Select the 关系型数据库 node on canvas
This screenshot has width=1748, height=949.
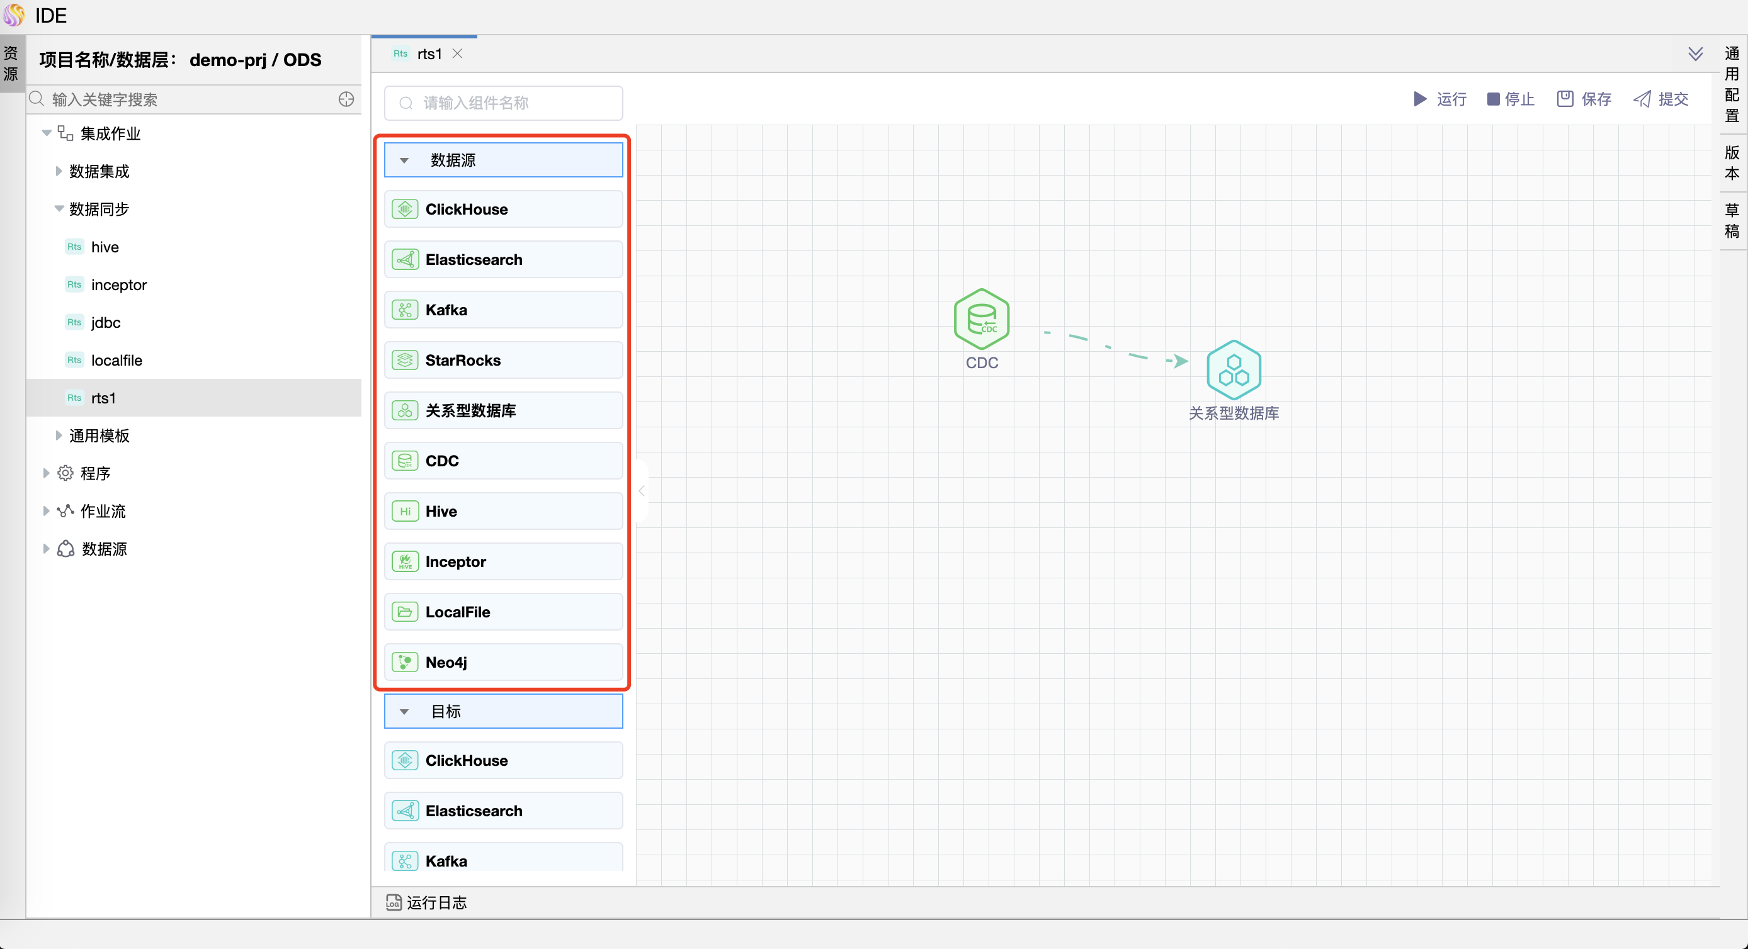click(x=1233, y=371)
